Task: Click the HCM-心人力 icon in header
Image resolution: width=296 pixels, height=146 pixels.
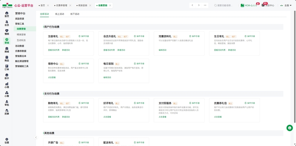Action: (x=242, y=6)
